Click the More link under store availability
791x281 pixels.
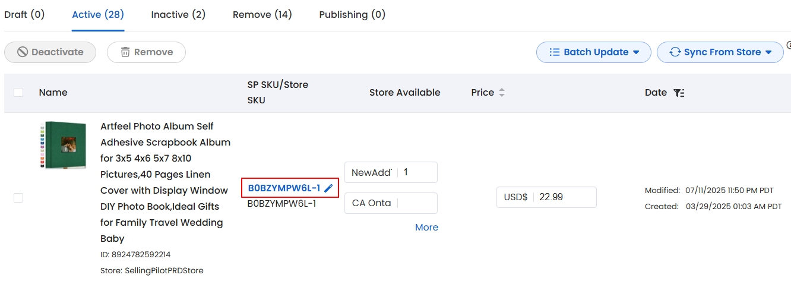coord(426,228)
